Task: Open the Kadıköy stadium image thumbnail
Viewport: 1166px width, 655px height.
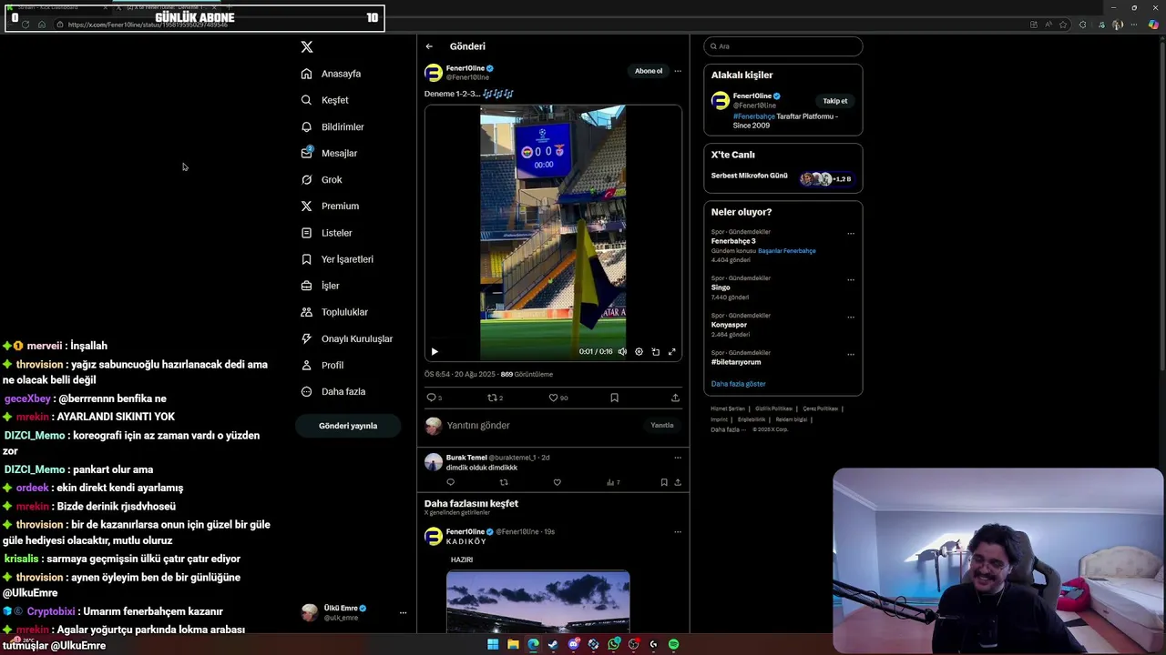Action: tap(537, 601)
